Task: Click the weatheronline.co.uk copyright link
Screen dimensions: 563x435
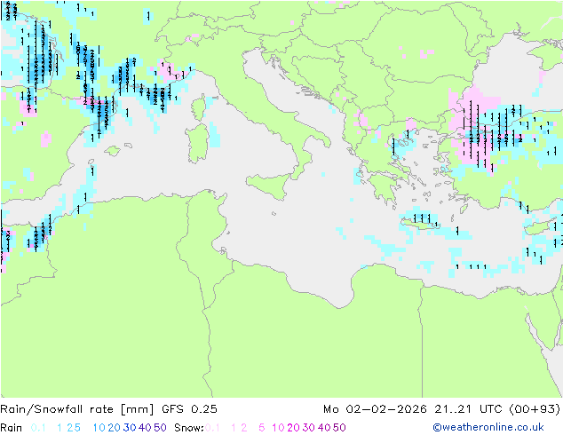Action: coord(488,427)
